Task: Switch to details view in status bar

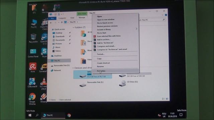Action: (164, 99)
